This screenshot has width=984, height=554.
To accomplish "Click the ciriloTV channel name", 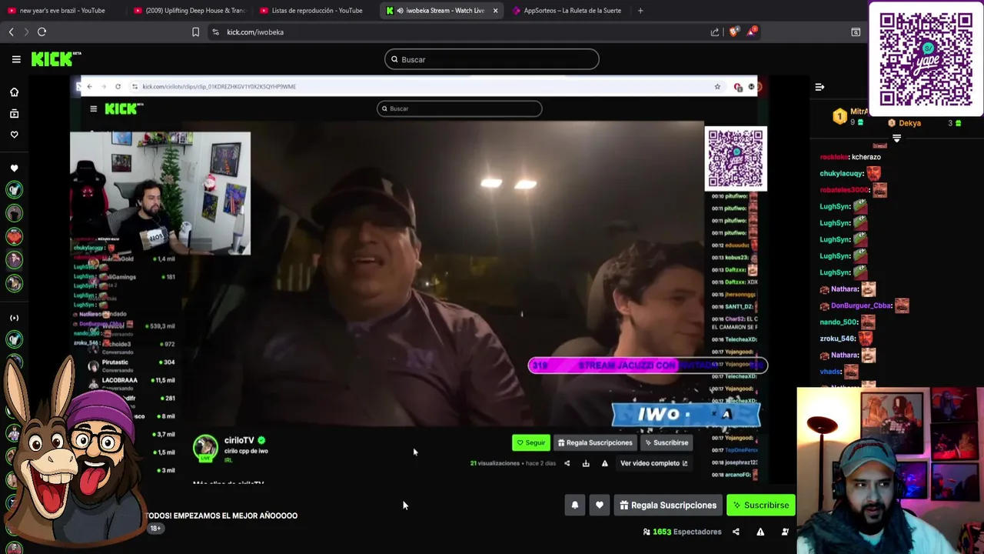I will coord(239,440).
